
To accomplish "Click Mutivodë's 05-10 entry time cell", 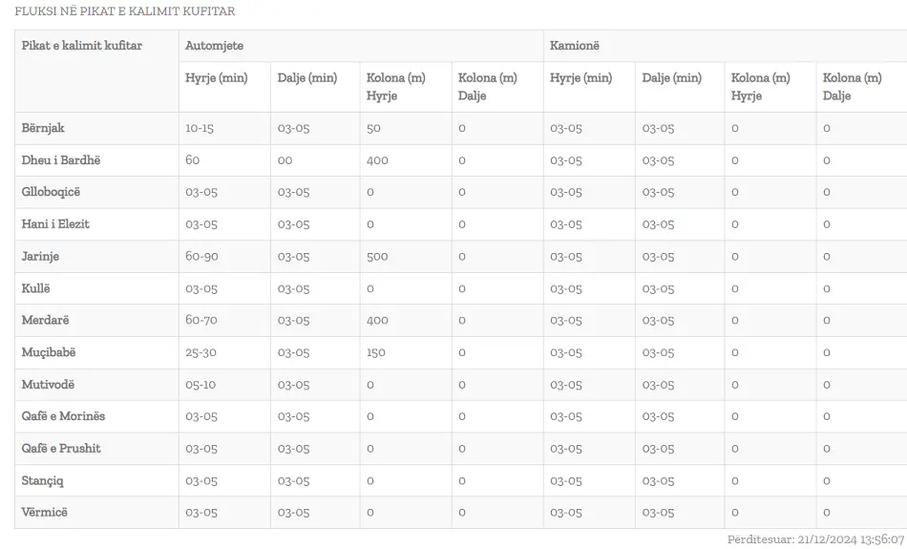I will tap(224, 385).
